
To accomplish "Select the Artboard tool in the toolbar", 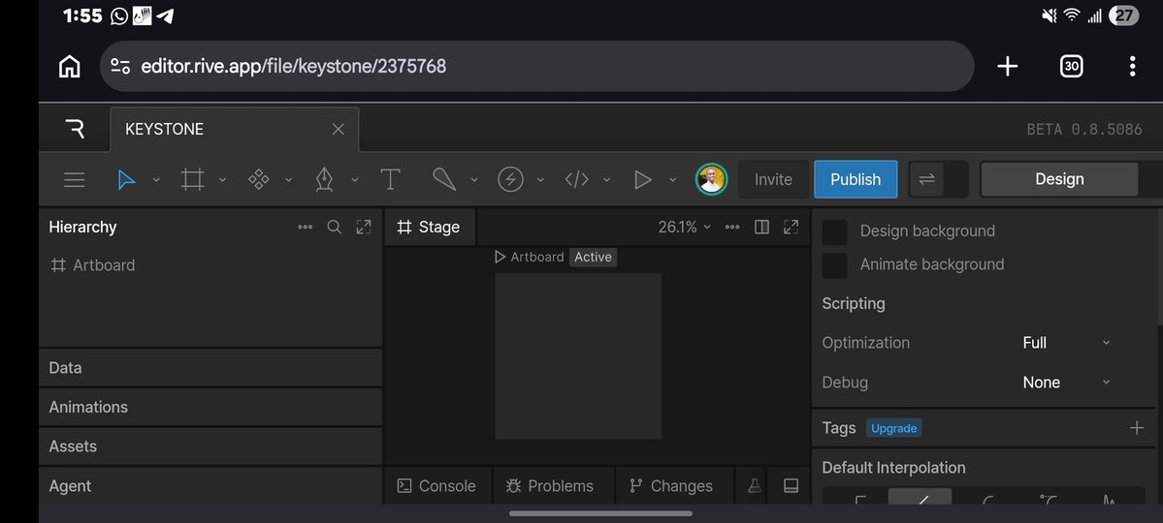I will point(193,179).
